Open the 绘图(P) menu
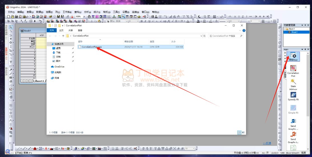The height and width of the screenshot is (157, 312). [49, 12]
